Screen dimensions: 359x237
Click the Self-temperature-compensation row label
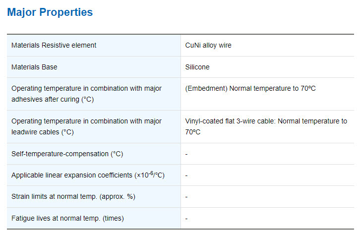(x=67, y=154)
